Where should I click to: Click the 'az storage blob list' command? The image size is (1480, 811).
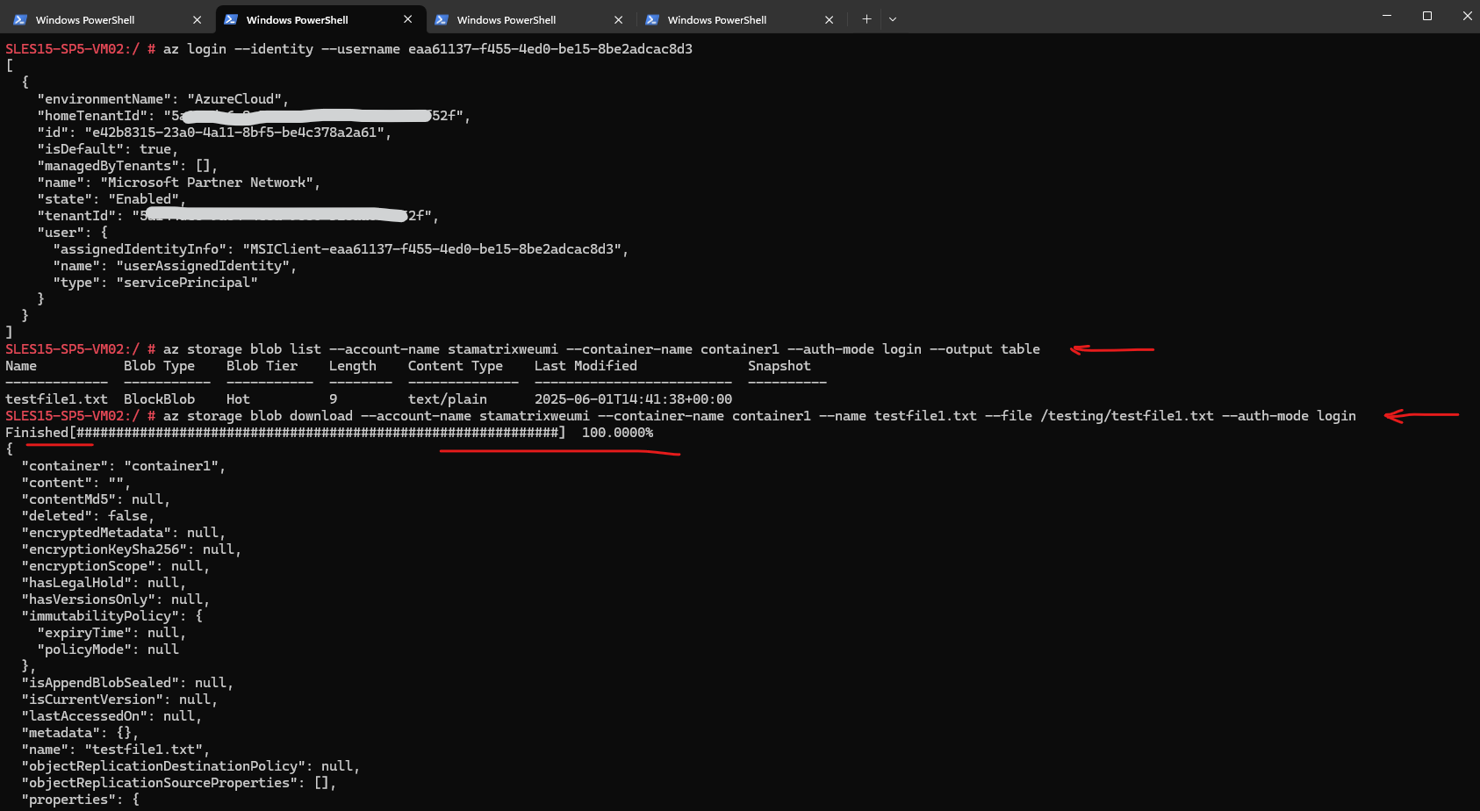(x=601, y=349)
